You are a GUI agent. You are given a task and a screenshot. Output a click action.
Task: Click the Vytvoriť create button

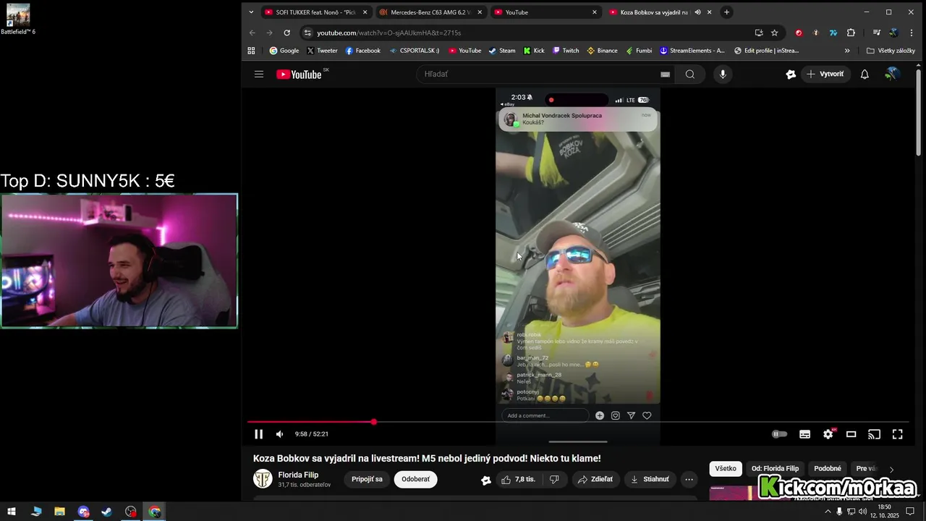tap(825, 74)
